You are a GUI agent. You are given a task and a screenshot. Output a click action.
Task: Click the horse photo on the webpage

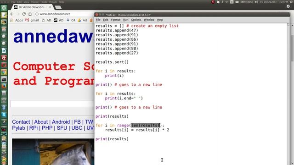click(x=53, y=152)
